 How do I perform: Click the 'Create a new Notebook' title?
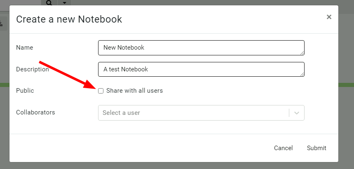69,19
